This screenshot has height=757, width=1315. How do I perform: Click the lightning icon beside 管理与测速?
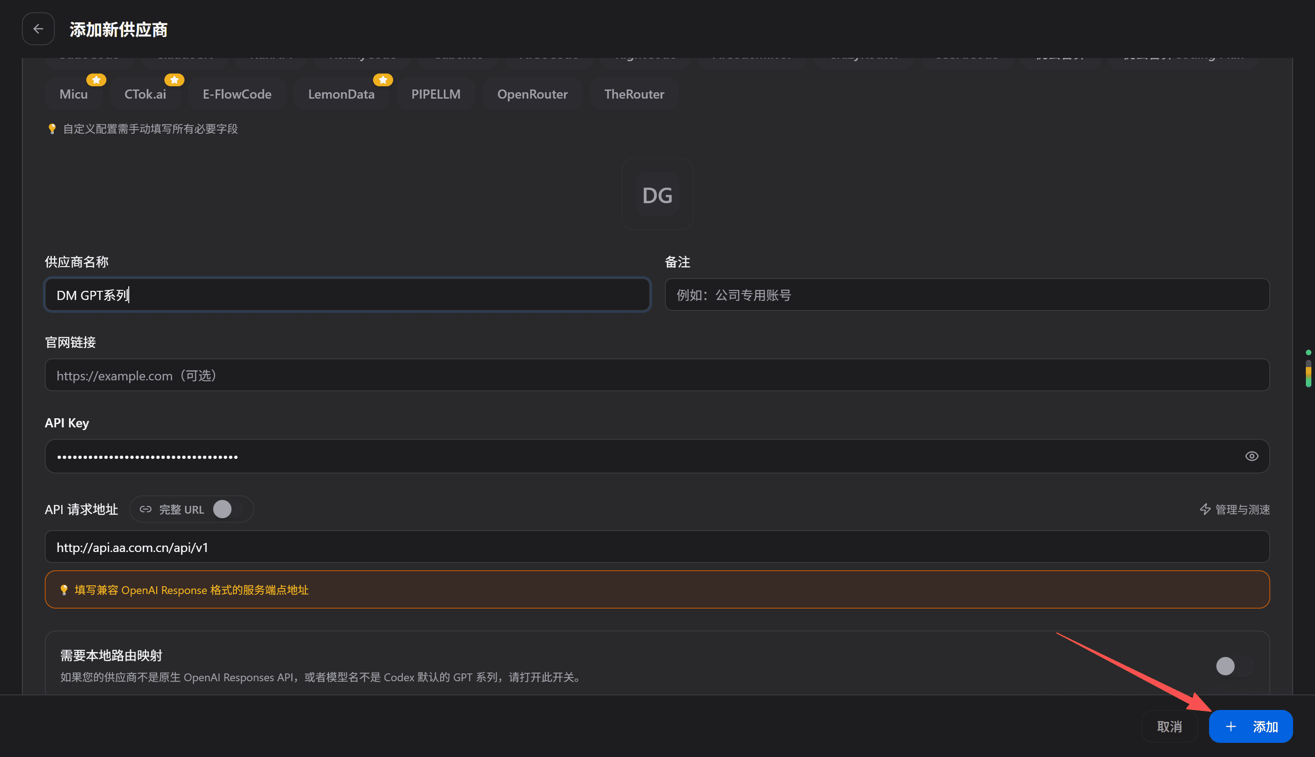[1205, 509]
